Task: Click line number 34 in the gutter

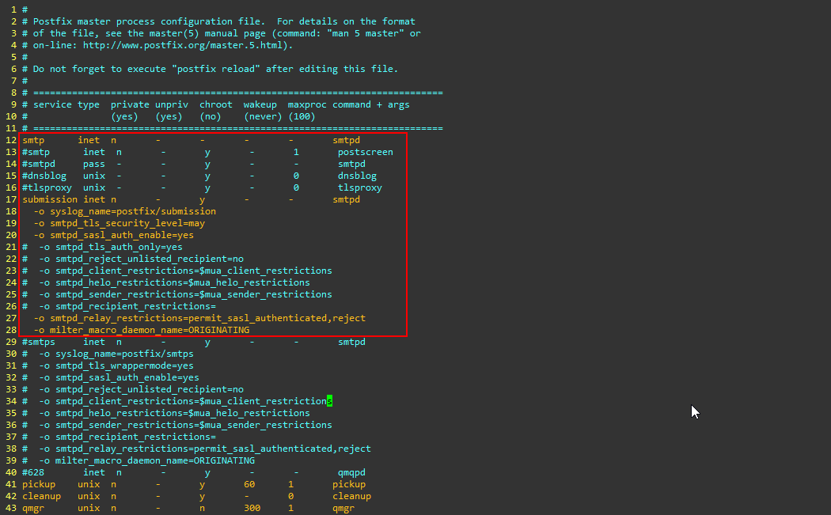Action: 11,401
